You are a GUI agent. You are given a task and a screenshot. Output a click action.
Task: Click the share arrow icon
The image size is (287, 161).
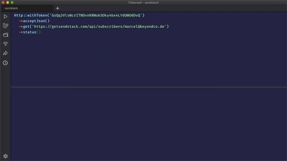tap(5, 53)
